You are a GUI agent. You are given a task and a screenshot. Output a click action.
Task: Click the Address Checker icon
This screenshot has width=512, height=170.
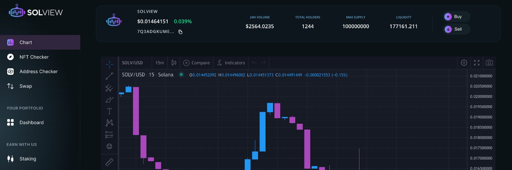coord(10,71)
